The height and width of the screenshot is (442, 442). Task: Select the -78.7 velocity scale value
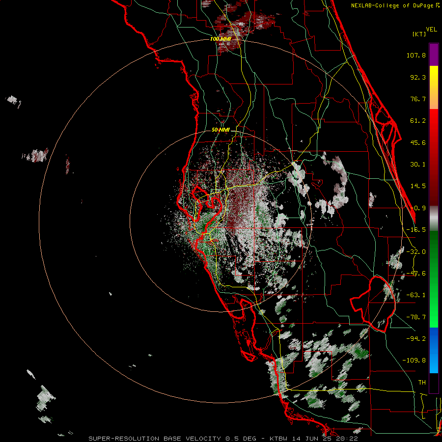pos(416,317)
